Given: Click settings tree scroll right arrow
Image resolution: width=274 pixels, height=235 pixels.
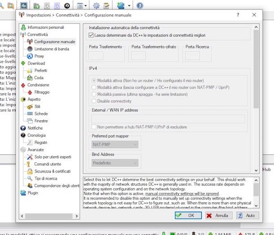Looking at the screenshot, I should [x=76, y=216].
